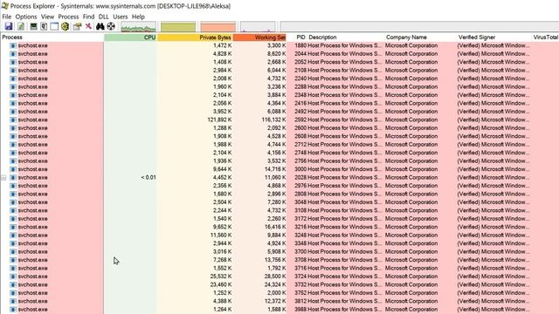
Task: Click the svchost.exe icon for PID 2044
Action: [13, 54]
